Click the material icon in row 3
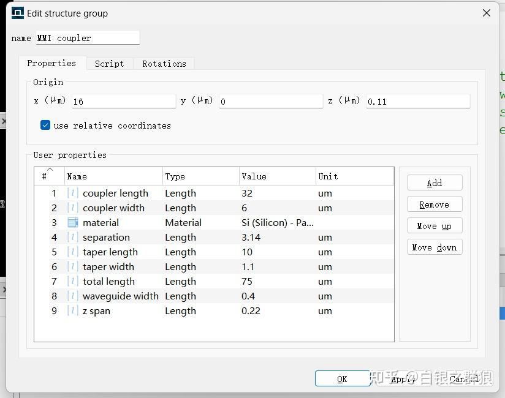 [x=73, y=223]
